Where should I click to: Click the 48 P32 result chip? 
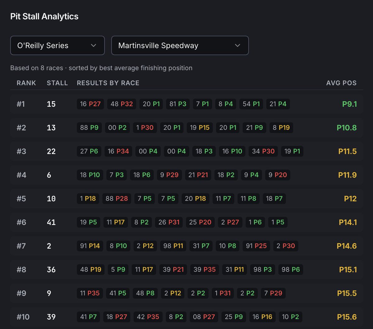pos(122,104)
